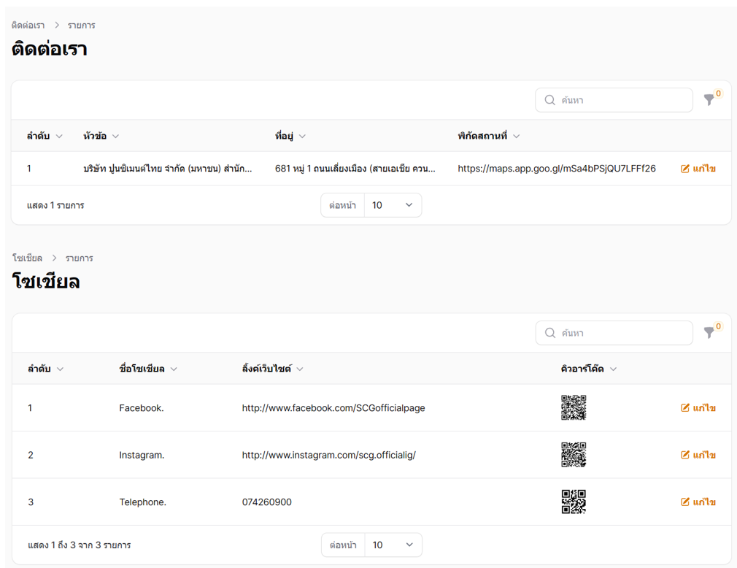Sort ติดต่อเรา table by ลำดับ column

(45, 136)
